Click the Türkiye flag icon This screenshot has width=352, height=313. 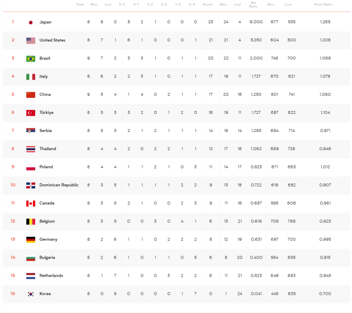pos(31,113)
